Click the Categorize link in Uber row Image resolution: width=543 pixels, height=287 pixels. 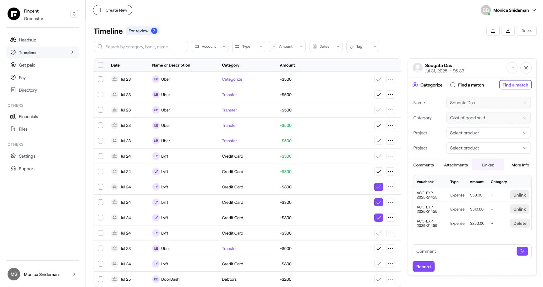232,79
